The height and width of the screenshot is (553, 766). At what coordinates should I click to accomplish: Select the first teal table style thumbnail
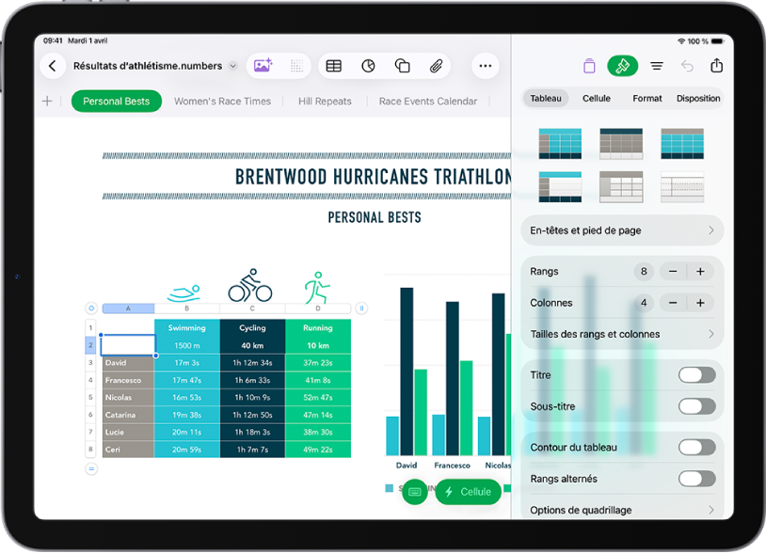[x=560, y=144]
